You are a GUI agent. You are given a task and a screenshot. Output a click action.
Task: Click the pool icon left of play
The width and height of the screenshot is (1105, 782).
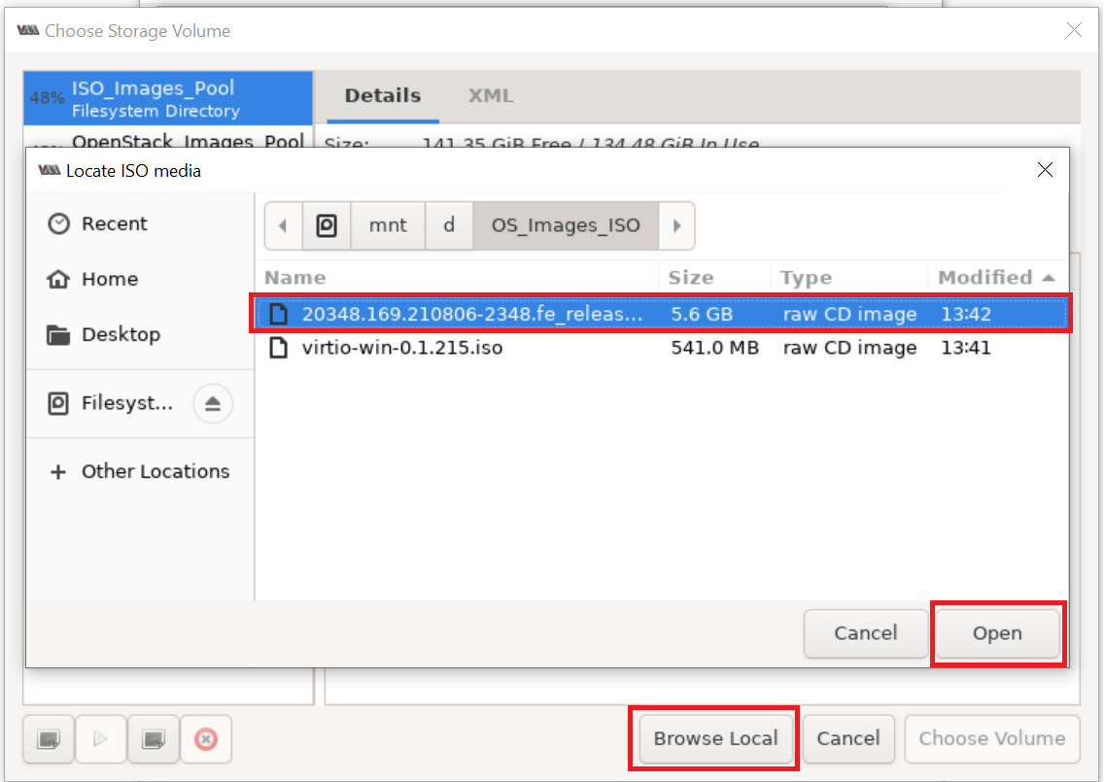point(49,739)
